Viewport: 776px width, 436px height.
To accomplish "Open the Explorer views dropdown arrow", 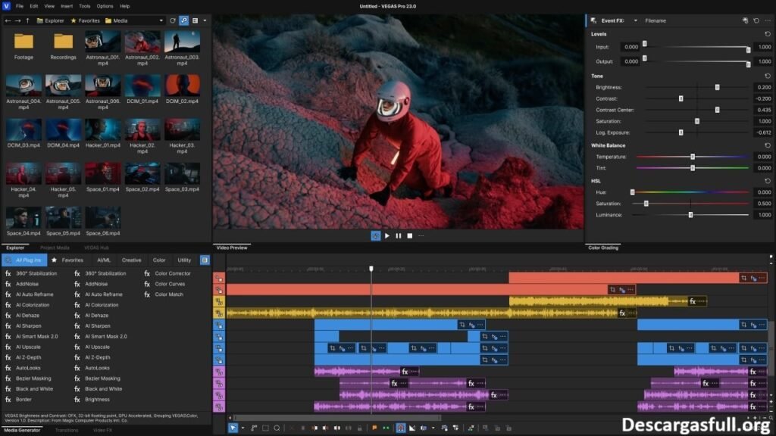I will (205, 20).
